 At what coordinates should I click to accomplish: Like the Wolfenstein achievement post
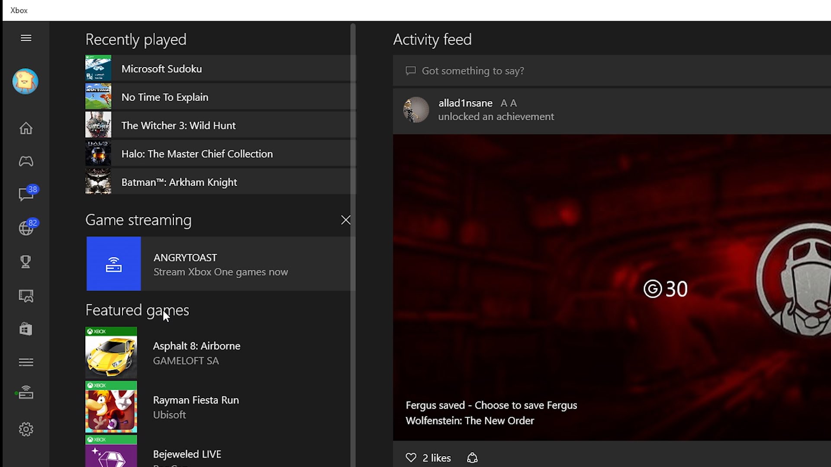(410, 457)
